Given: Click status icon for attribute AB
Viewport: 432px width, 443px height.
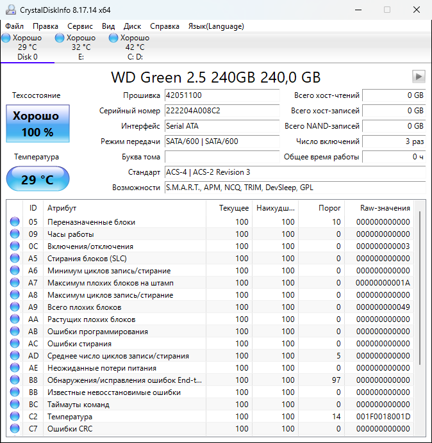Looking at the screenshot, I should tap(15, 331).
